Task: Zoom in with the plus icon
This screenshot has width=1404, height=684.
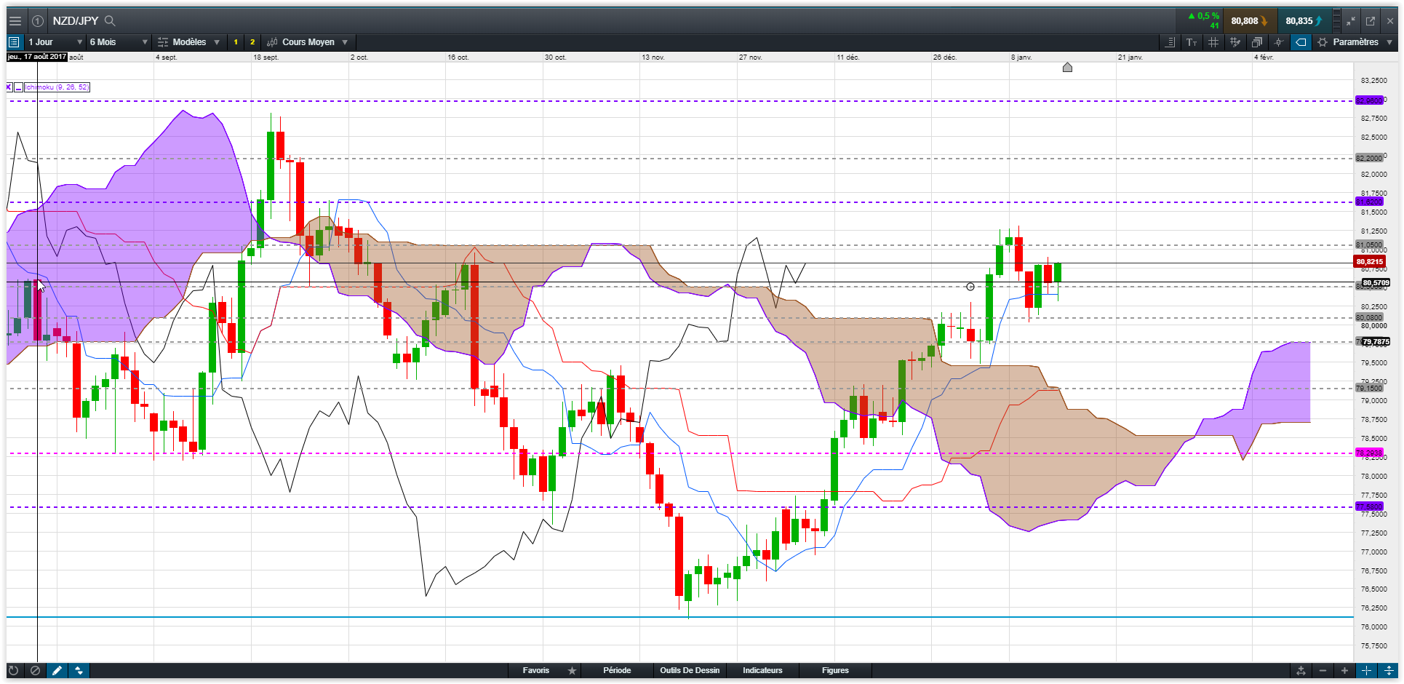Action: tap(1344, 670)
